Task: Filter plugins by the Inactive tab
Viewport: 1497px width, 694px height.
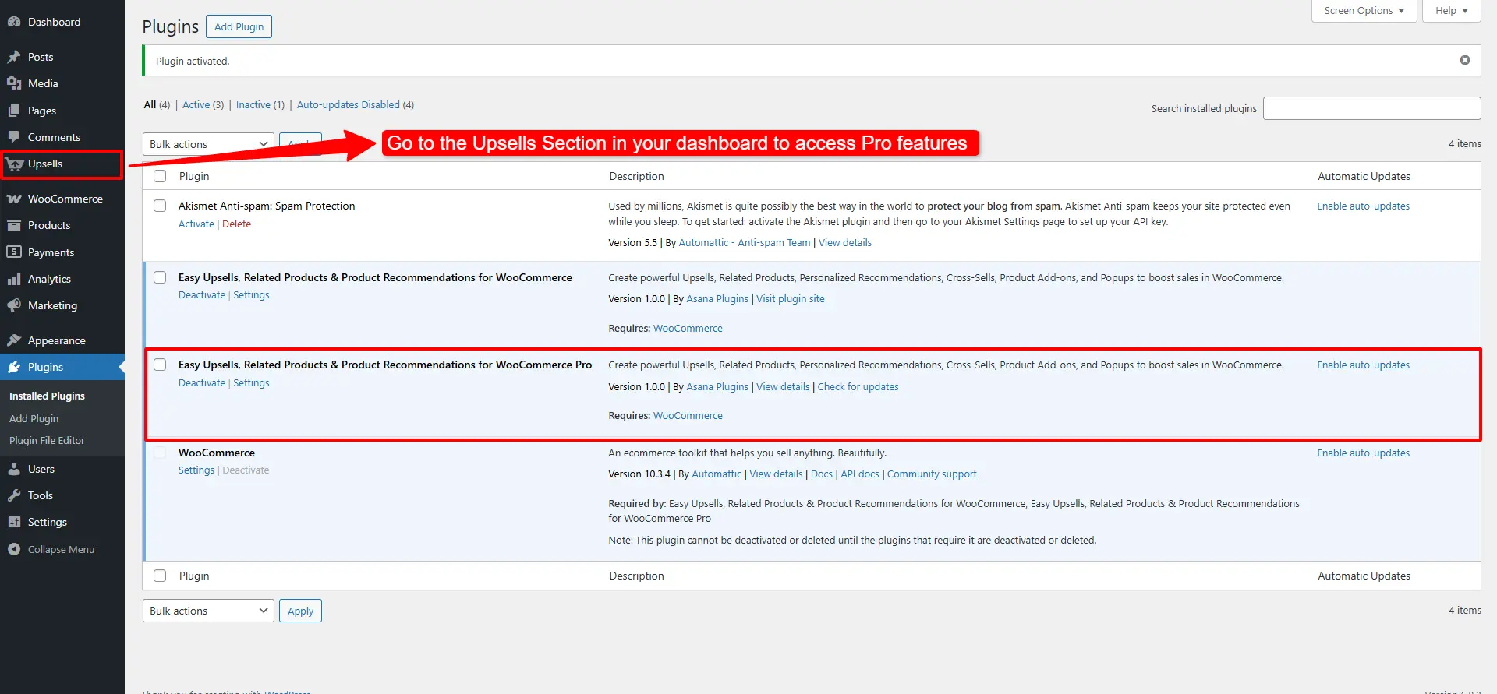Action: pyautogui.click(x=253, y=105)
